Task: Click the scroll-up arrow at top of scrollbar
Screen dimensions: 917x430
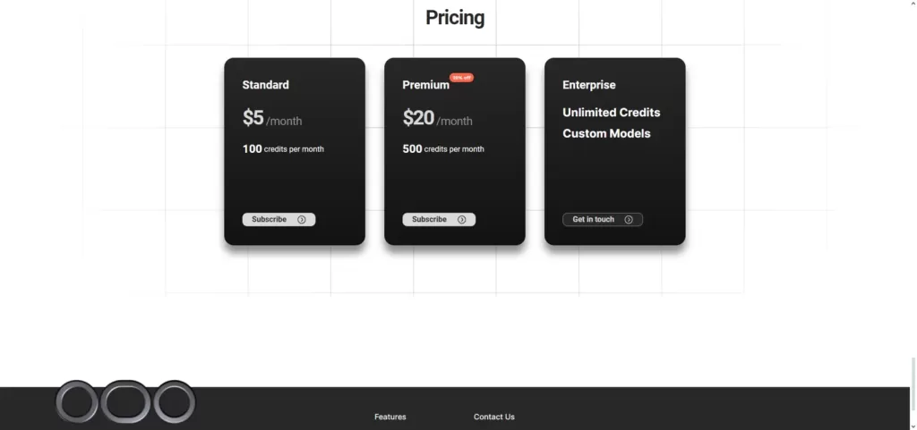Action: [913, 3]
